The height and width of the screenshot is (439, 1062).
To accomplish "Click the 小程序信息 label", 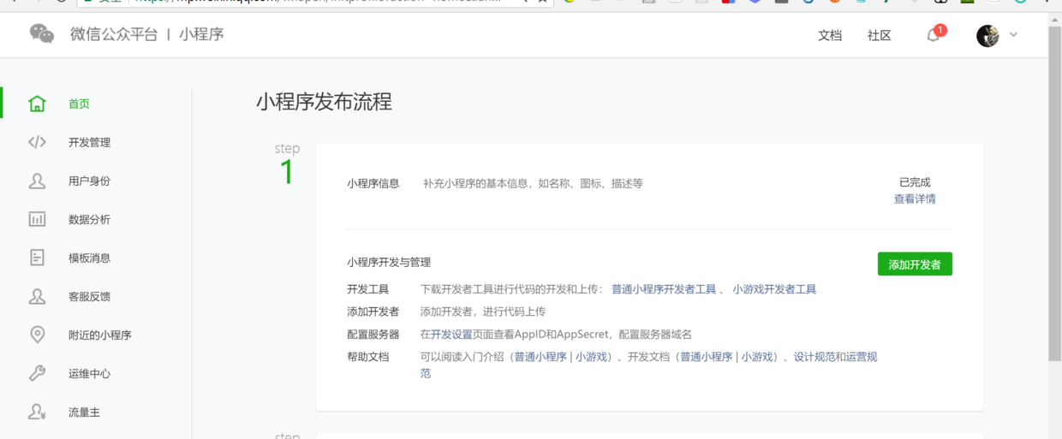I will [x=373, y=183].
